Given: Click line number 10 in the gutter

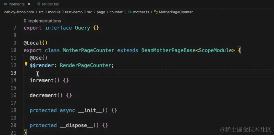Looking at the screenshot, I should pos(13,50).
